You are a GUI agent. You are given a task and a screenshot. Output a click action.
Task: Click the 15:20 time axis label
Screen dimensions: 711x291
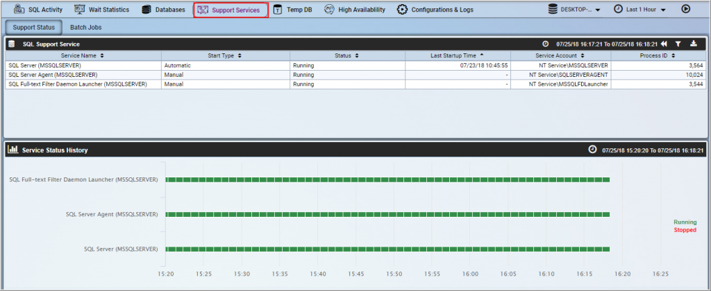click(165, 274)
